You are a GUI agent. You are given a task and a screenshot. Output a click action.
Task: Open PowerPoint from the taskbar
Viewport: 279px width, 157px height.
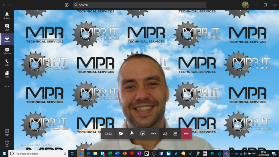tap(125, 153)
